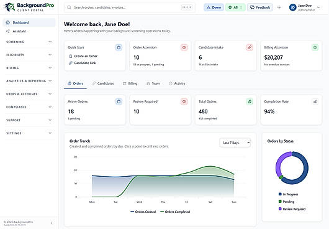The height and width of the screenshot is (229, 329).
Task: Toggle Orders Completed legend series
Action: pyautogui.click(x=175, y=212)
